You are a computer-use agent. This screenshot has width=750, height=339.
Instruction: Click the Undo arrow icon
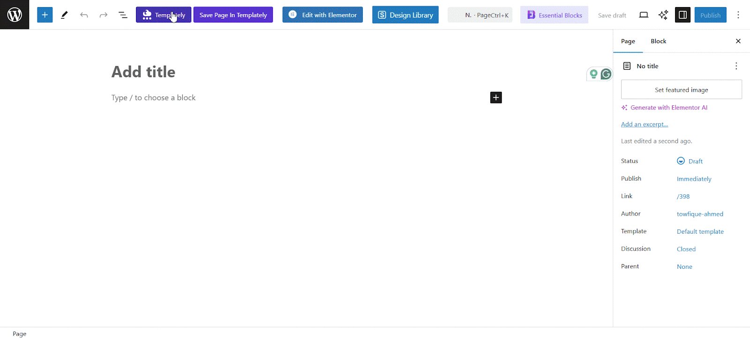pos(84,15)
